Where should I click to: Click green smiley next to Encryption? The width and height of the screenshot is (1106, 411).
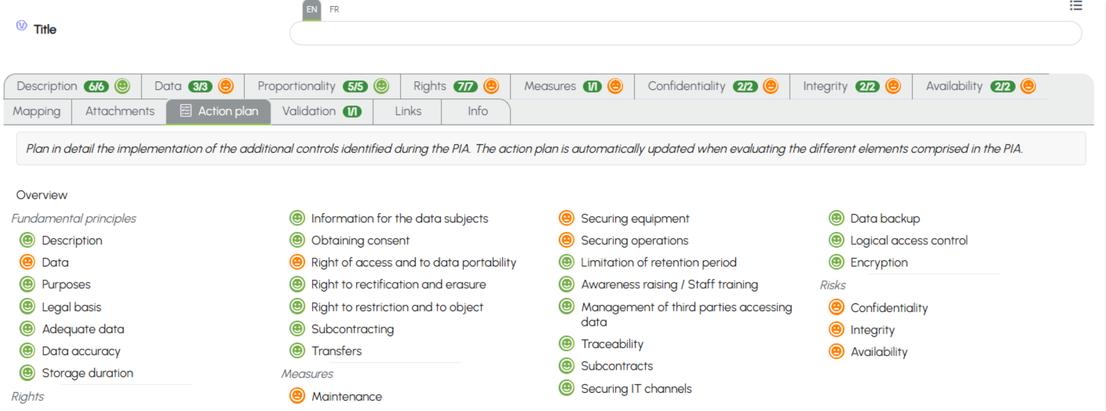[x=836, y=262]
